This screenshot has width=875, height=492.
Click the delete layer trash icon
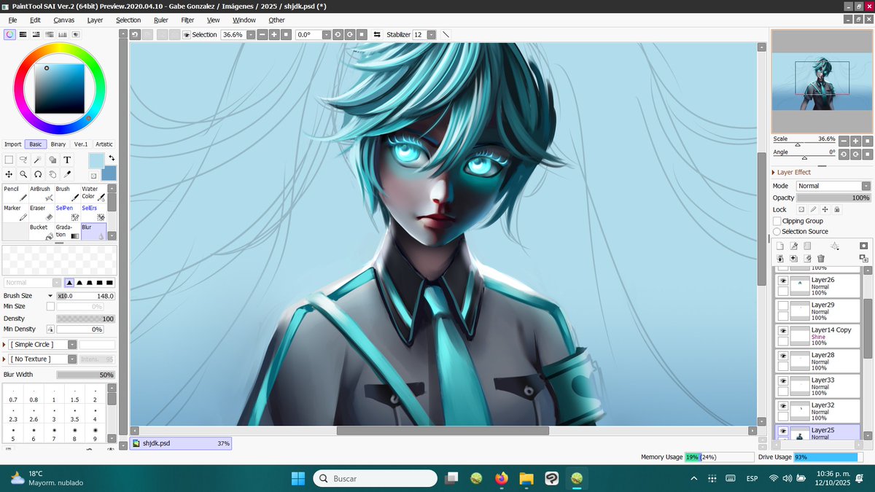[821, 258]
